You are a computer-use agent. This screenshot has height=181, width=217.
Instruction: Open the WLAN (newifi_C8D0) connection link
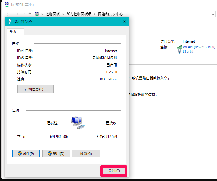click(x=199, y=47)
